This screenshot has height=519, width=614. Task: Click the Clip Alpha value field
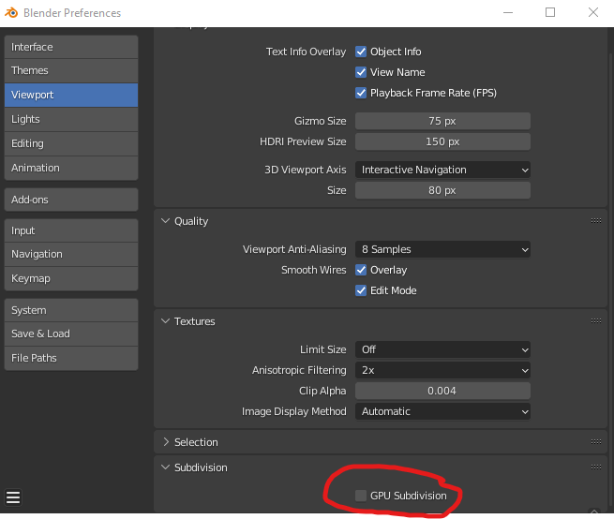click(x=442, y=391)
